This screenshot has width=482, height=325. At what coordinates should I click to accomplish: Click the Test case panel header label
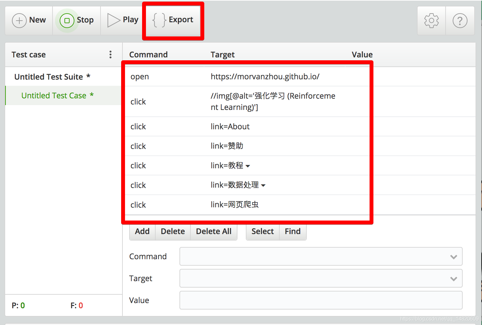(29, 54)
